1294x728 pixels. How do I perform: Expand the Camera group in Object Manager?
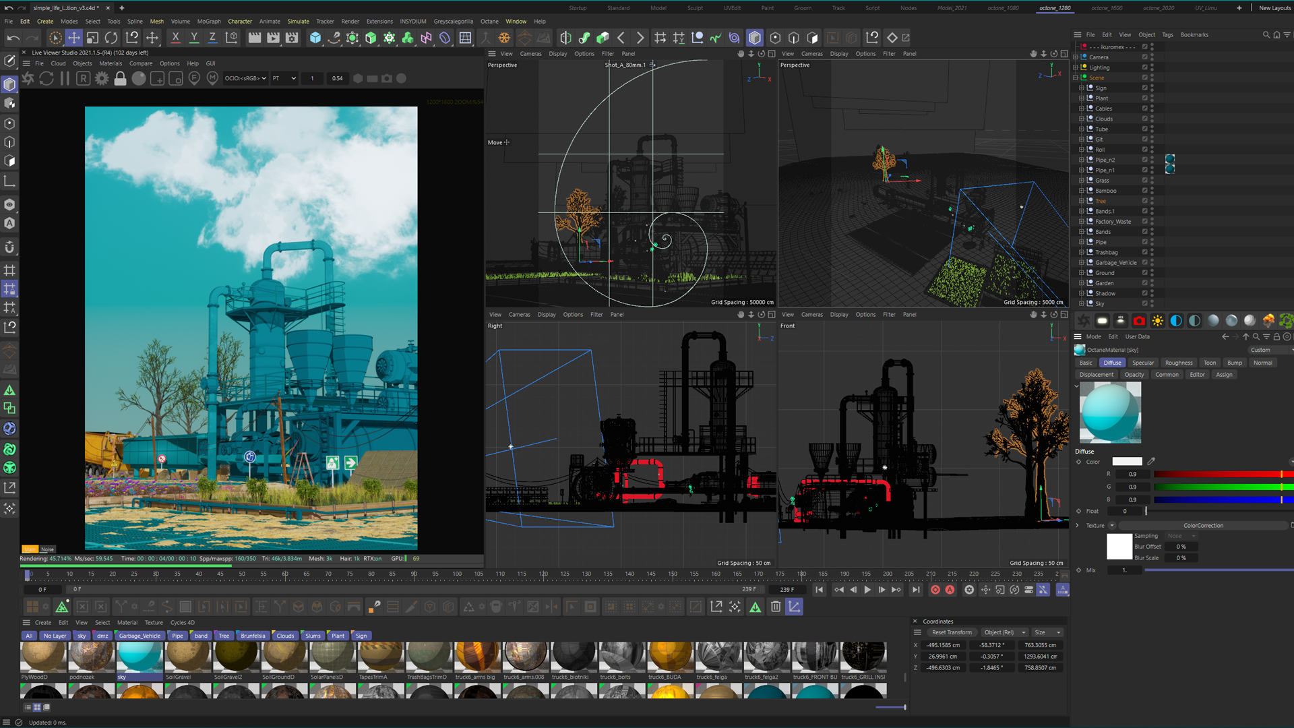coord(1075,57)
